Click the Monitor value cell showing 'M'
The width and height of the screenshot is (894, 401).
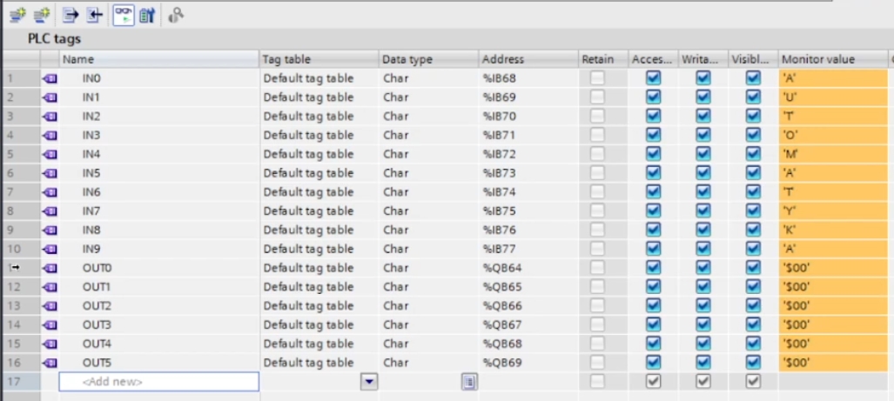coord(831,154)
